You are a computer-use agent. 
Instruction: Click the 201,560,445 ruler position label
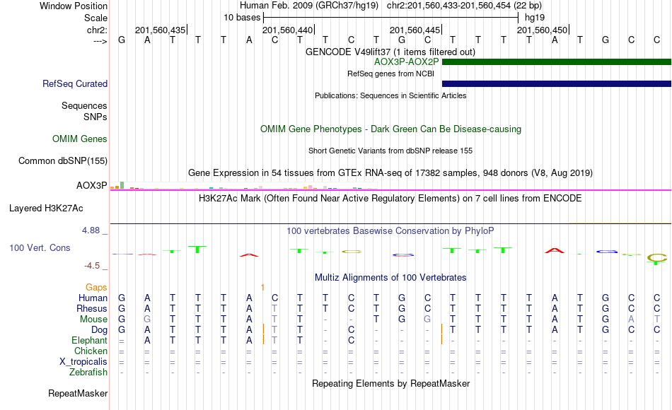(415, 30)
